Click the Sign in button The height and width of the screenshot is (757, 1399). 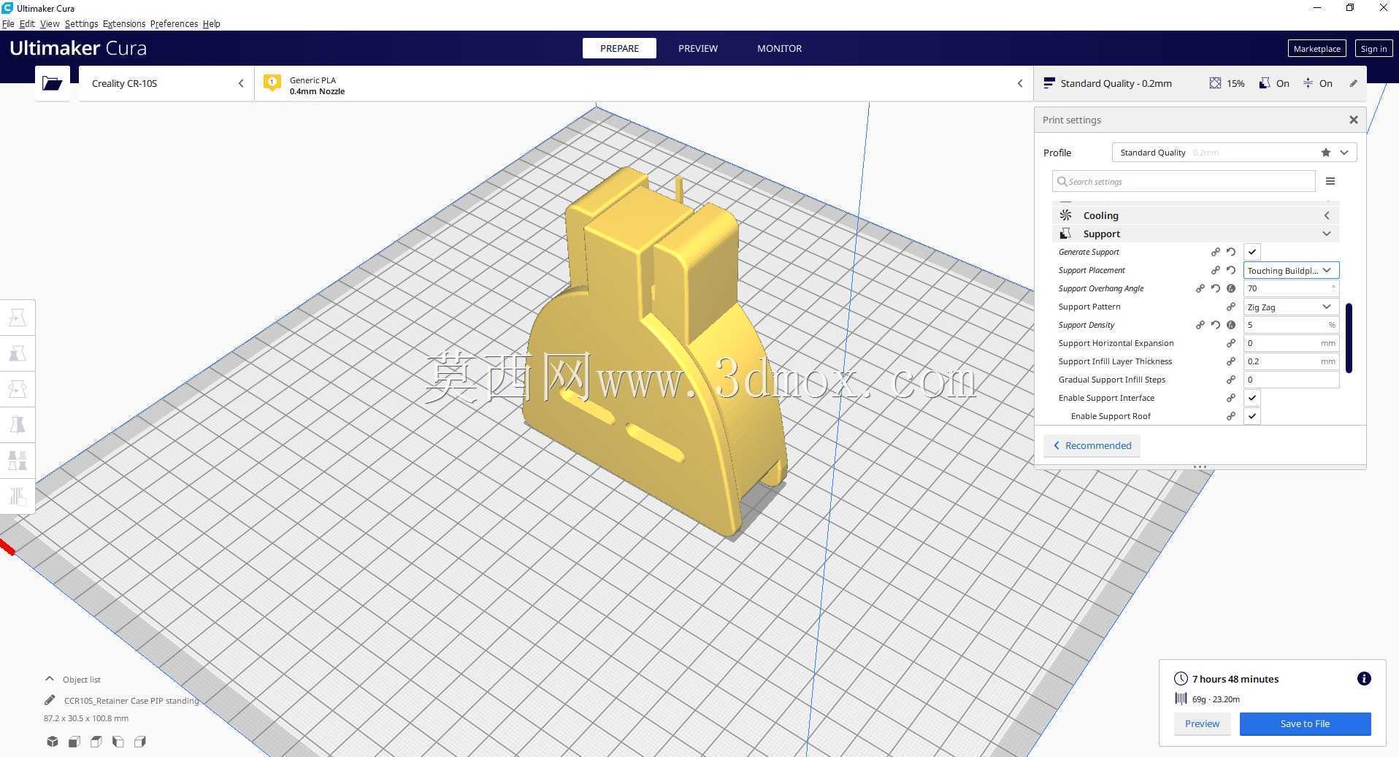tap(1373, 48)
